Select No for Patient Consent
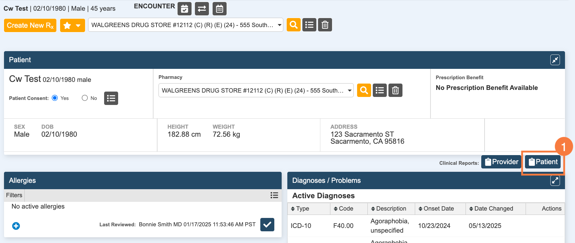Screen dimensions: 575x243 coord(85,98)
